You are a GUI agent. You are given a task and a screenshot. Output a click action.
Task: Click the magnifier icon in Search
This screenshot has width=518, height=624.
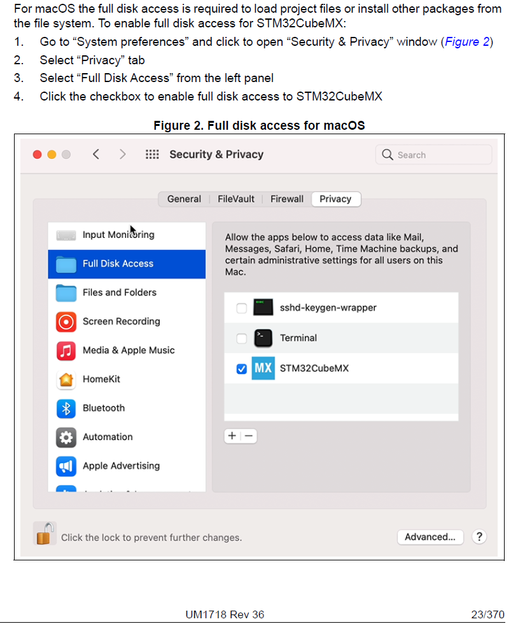(387, 155)
